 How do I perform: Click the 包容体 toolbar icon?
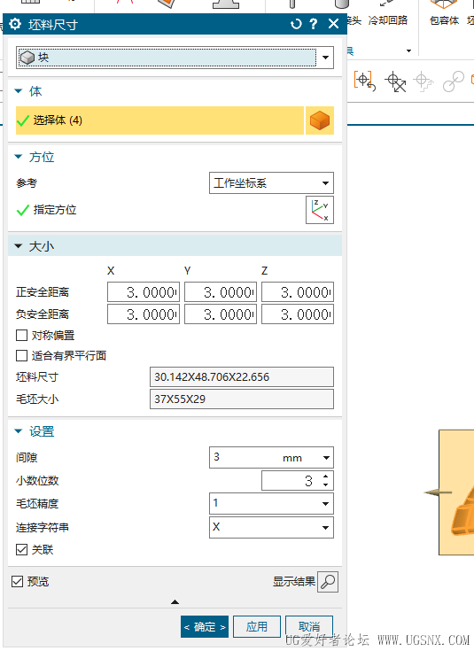pos(444,12)
